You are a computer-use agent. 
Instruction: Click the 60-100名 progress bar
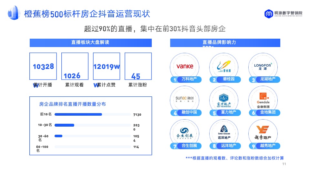(x=93, y=147)
